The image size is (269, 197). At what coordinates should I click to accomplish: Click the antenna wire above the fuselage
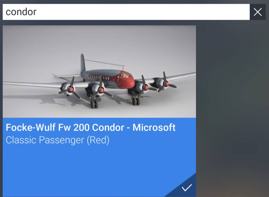[x=105, y=63]
